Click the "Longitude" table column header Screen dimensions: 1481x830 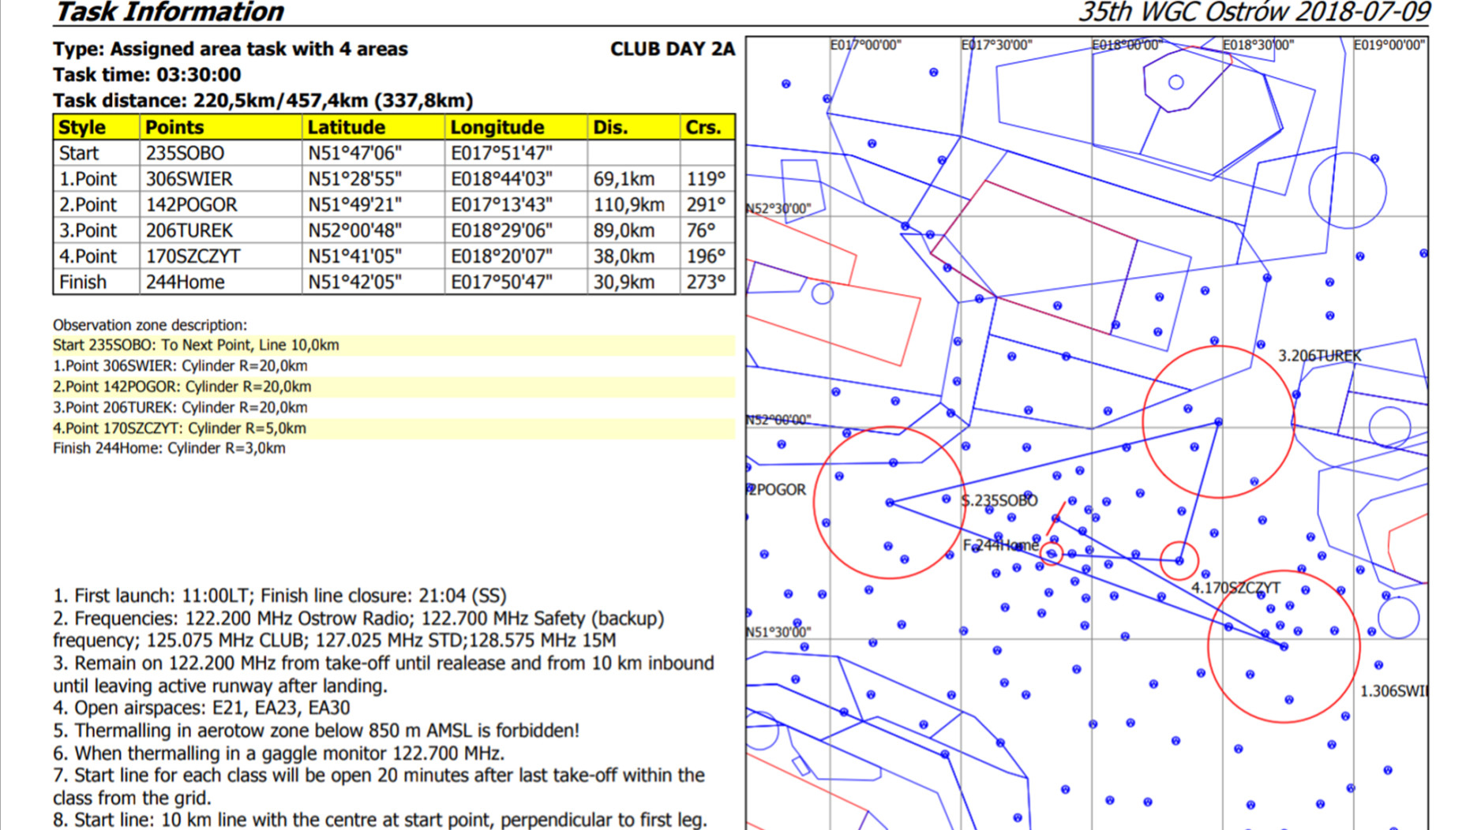tap(497, 127)
